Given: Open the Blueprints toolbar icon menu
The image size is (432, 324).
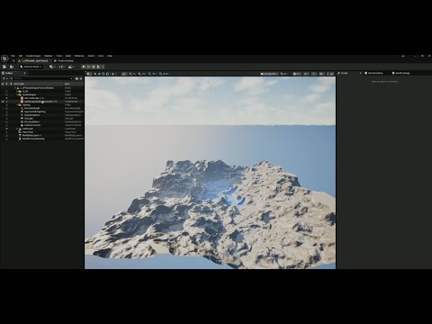Looking at the screenshot, I should [x=61, y=67].
